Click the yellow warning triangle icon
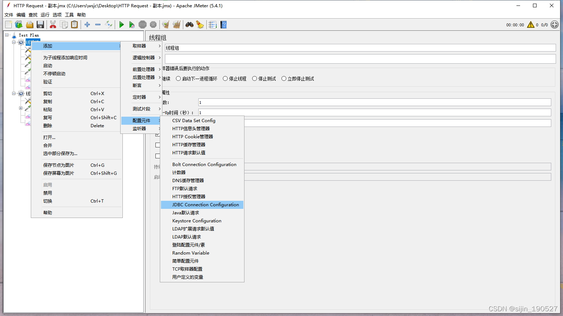563x316 pixels. 531,25
